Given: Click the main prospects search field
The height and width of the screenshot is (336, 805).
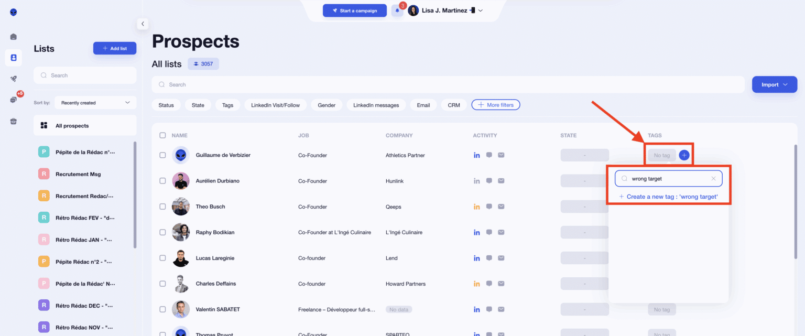Looking at the screenshot, I should click(x=448, y=84).
